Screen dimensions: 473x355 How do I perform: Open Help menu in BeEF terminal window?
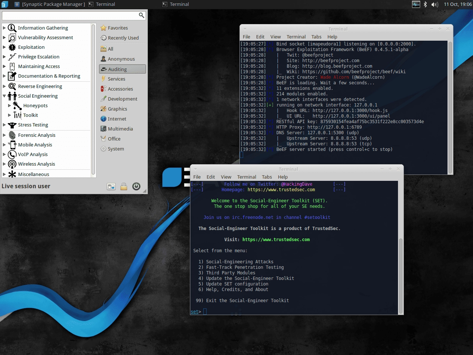point(332,37)
